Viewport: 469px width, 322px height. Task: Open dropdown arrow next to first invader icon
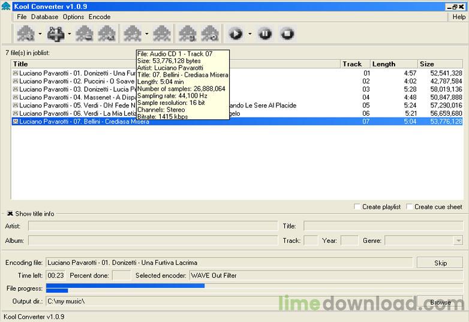coord(40,34)
